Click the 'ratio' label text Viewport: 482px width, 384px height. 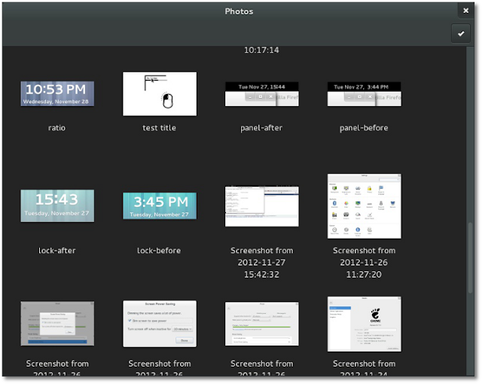[x=57, y=128]
